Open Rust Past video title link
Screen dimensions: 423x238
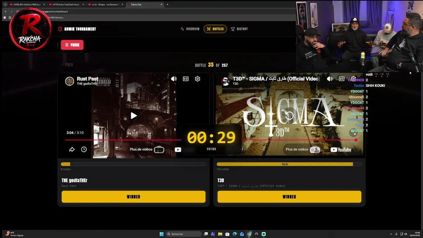coord(87,79)
